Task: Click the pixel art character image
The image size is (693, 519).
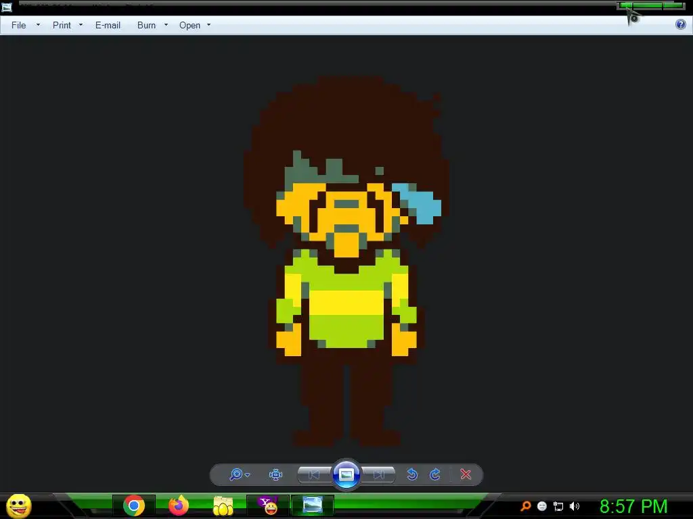Action: [346, 262]
